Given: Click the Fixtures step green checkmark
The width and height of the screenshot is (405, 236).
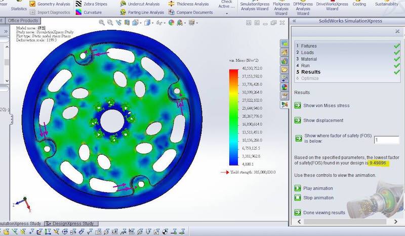Looking at the screenshot, I should tap(396, 46).
